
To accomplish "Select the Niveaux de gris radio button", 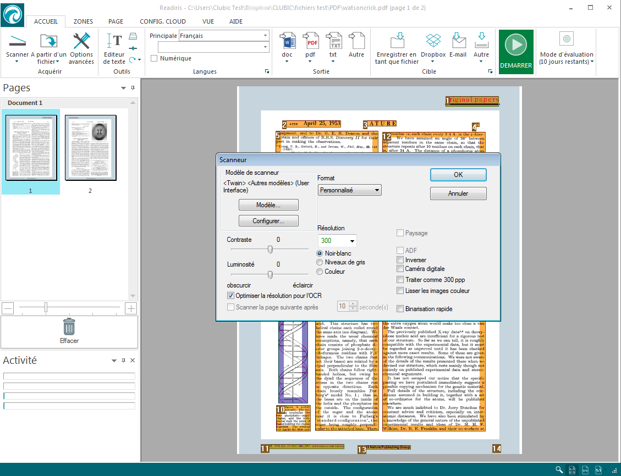I will 320,263.
